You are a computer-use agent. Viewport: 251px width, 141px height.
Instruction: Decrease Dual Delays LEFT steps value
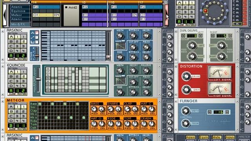184,36
